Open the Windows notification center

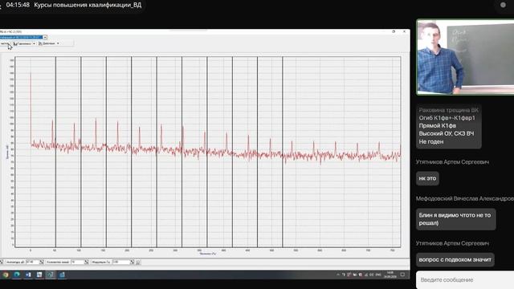(402, 275)
